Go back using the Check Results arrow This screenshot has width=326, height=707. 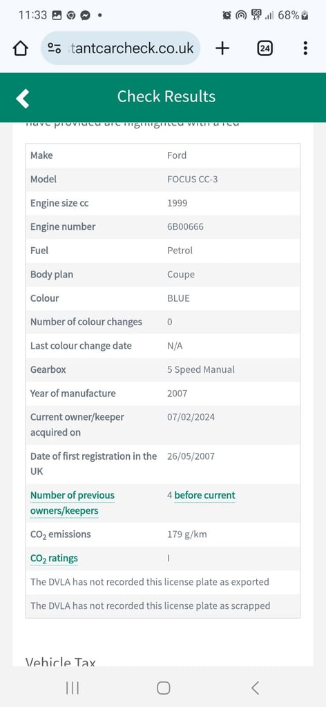click(23, 98)
